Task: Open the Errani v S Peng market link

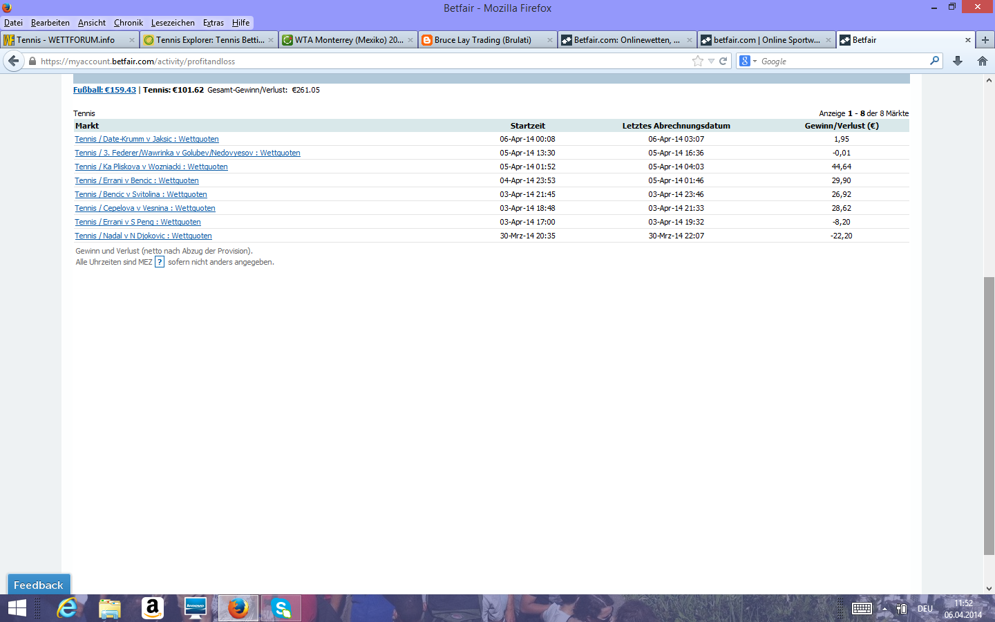Action: point(138,222)
